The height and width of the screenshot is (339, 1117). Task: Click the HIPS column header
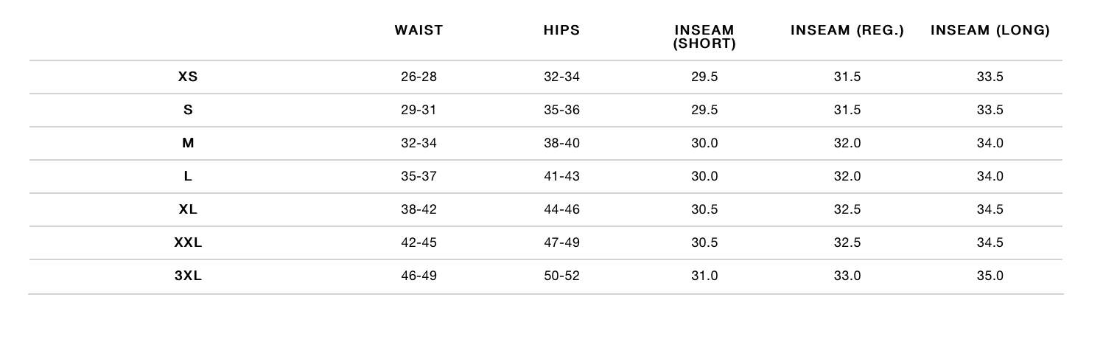click(561, 30)
